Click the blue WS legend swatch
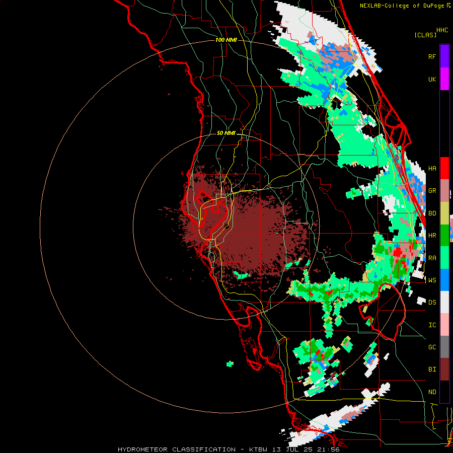 tap(444, 280)
